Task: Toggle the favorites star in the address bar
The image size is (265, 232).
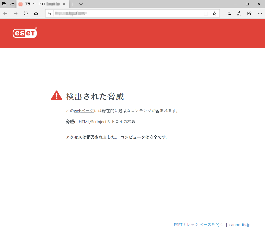Action: (214, 13)
